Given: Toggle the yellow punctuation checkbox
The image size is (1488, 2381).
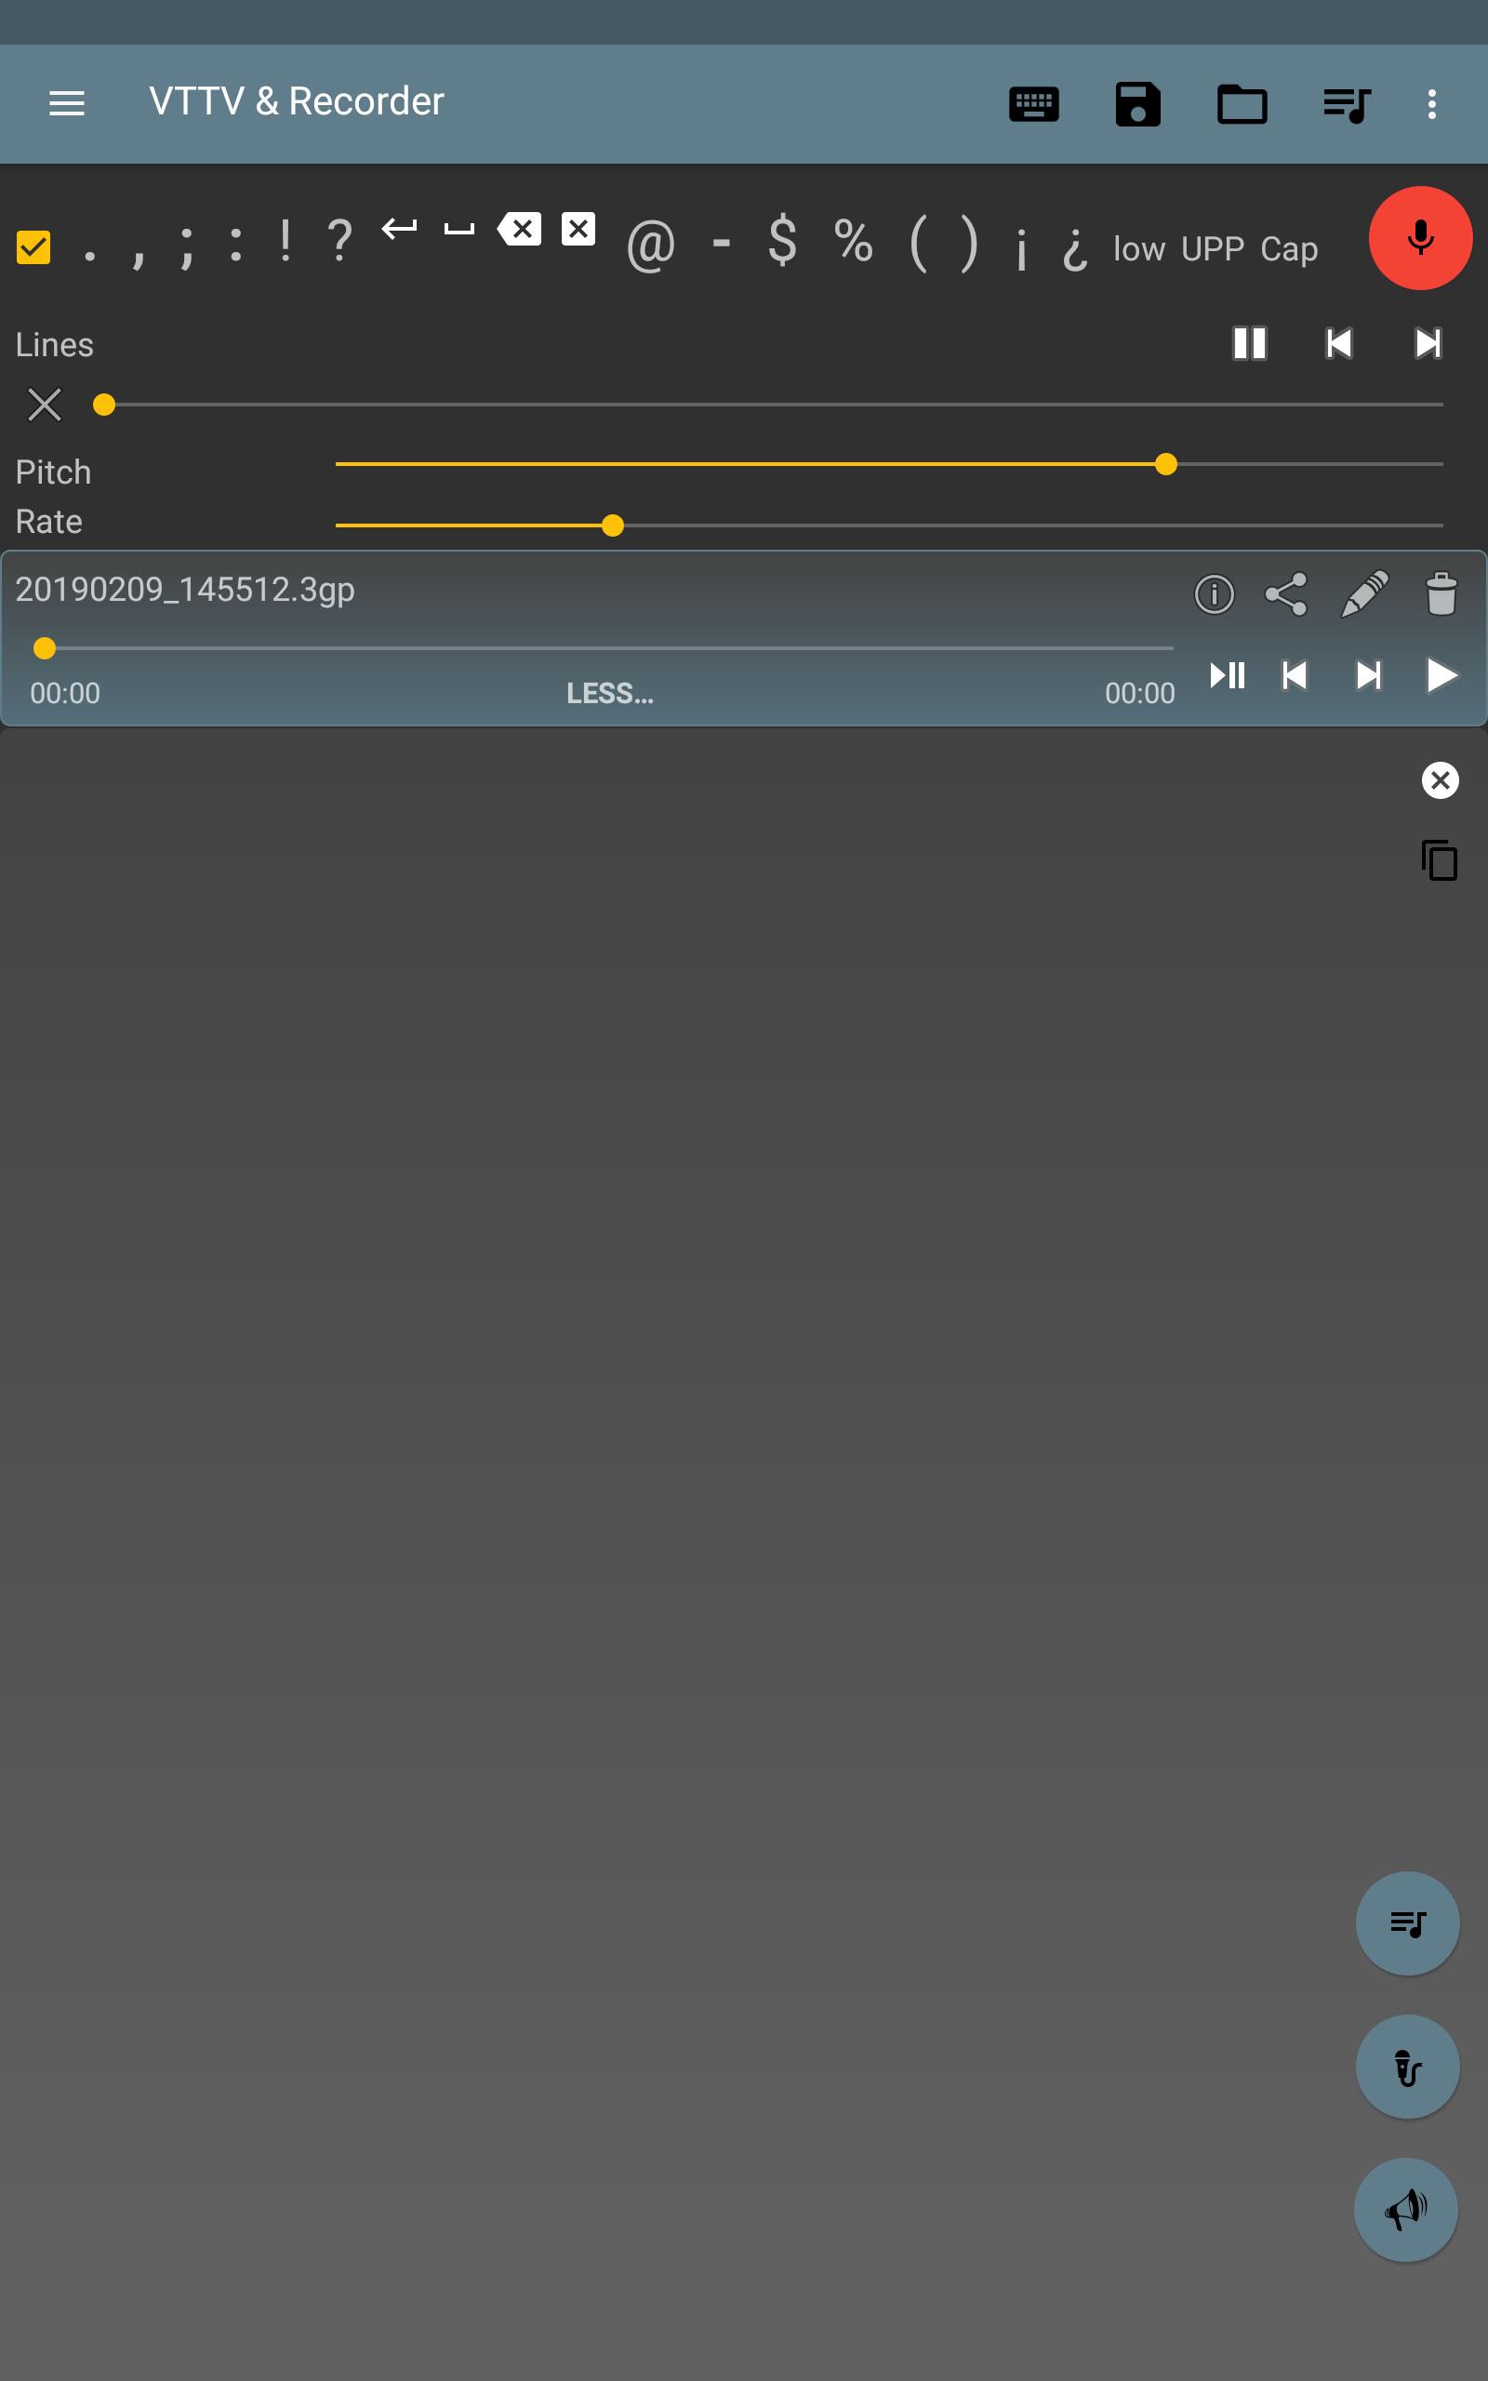Looking at the screenshot, I should pos(33,247).
